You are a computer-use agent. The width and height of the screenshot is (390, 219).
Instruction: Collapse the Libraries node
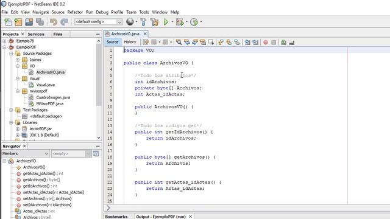point(11,122)
